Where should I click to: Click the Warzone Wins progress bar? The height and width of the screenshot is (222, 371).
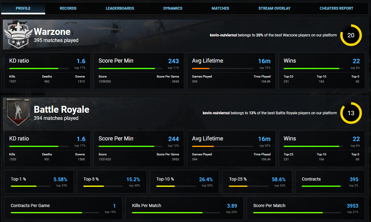[x=313, y=68]
